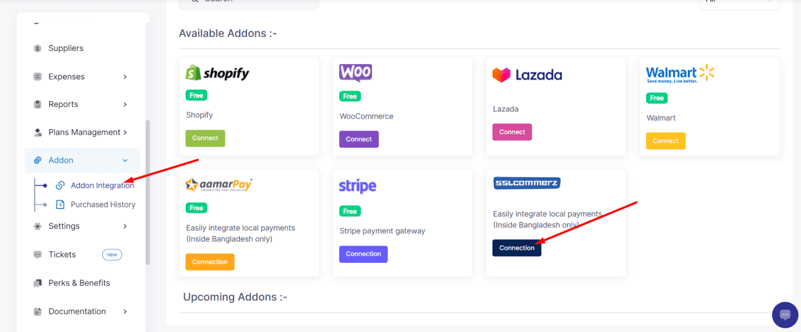This screenshot has height=332, width=801.
Task: Open the chat support bubble icon
Action: pos(785,315)
